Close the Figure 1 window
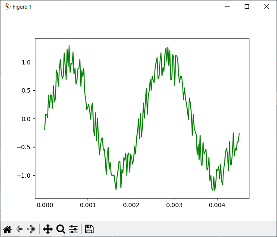This screenshot has height=237, width=277. click(x=267, y=6)
